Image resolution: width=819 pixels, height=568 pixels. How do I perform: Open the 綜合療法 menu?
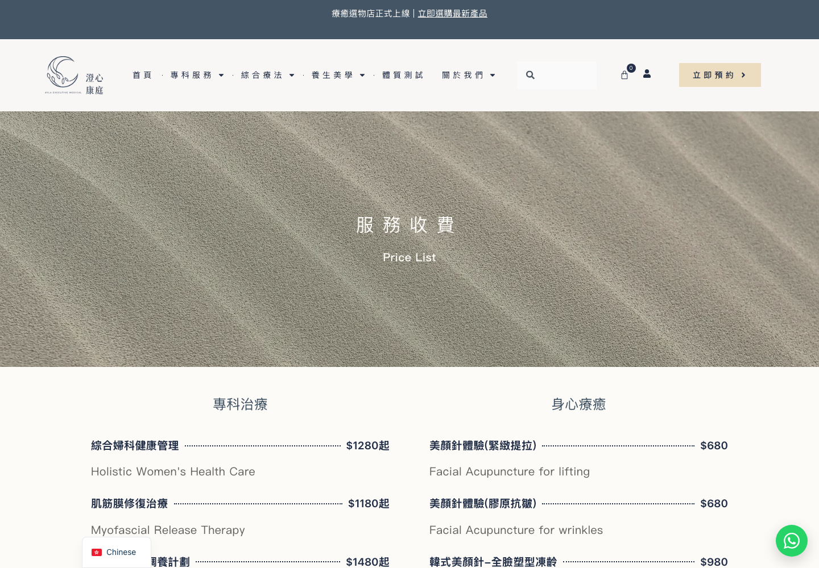click(262, 75)
